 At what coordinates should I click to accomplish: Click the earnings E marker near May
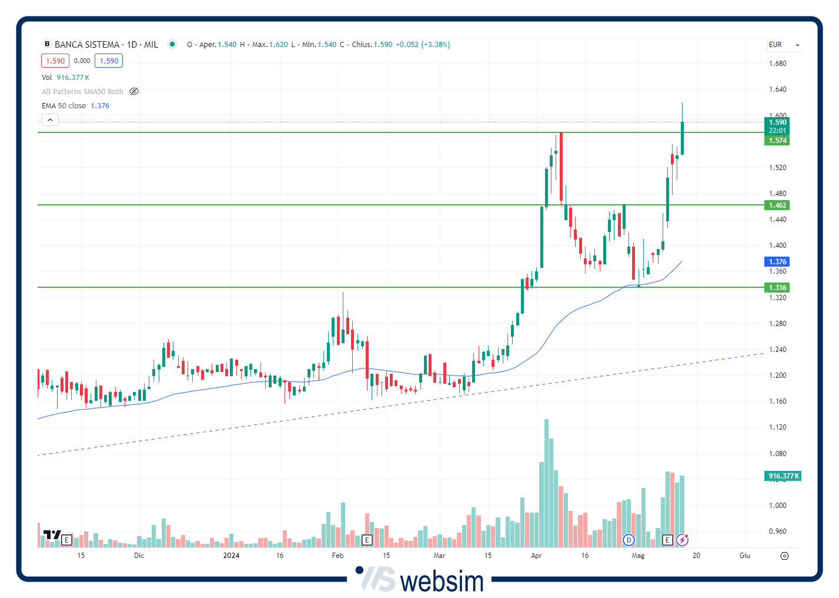[x=667, y=540]
